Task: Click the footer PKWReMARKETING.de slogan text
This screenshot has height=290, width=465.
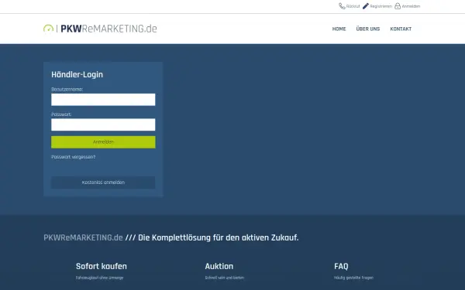Action: coord(171,237)
